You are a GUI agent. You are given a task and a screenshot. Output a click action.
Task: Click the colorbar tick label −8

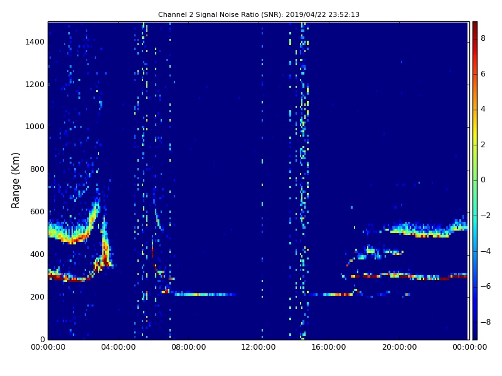[x=486, y=322]
